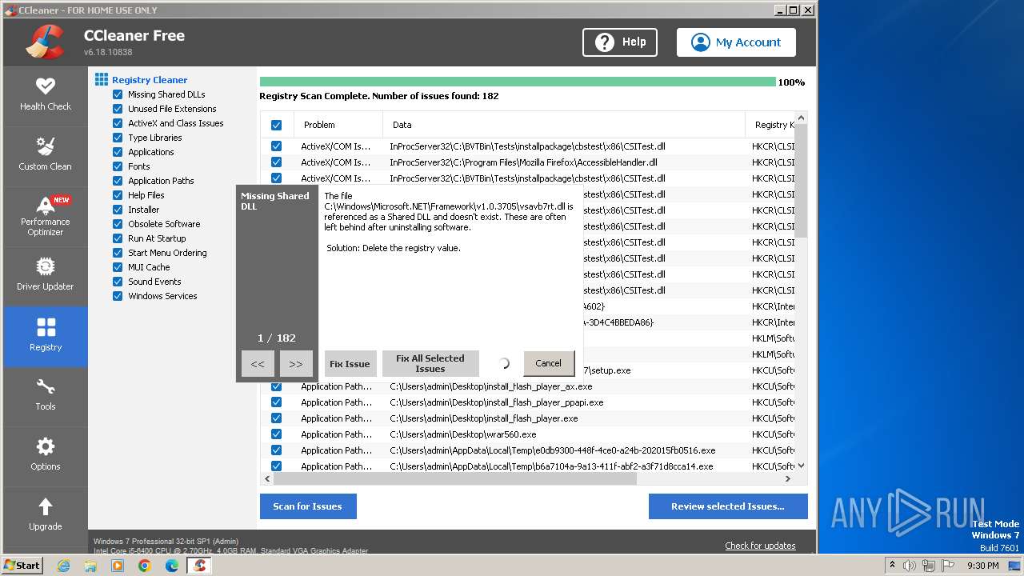Open the media player taskbar icon

[x=118, y=566]
